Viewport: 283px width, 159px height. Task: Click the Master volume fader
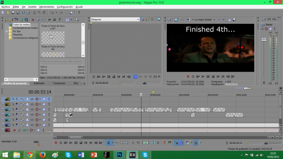click(264, 39)
